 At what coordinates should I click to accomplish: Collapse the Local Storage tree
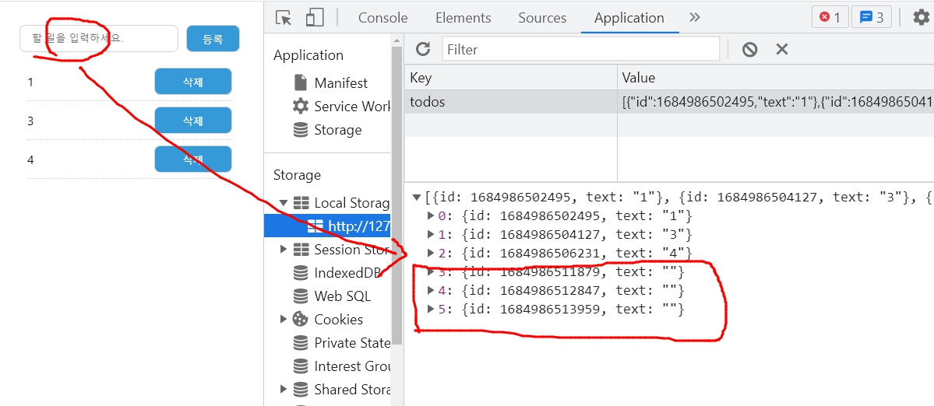click(x=284, y=203)
